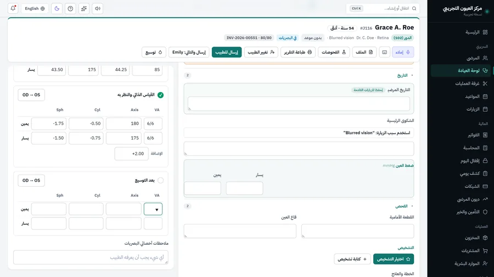Screen dimensions: 494x277
Task: Open الفحوصات lab tests
Action: coord(334,52)
